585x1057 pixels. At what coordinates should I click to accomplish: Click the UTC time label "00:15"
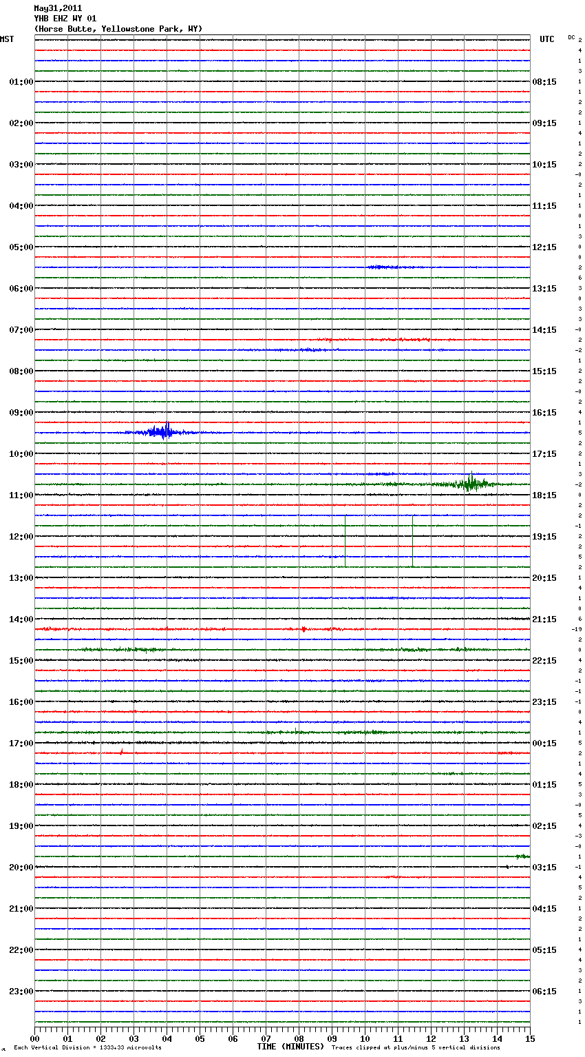pyautogui.click(x=544, y=743)
